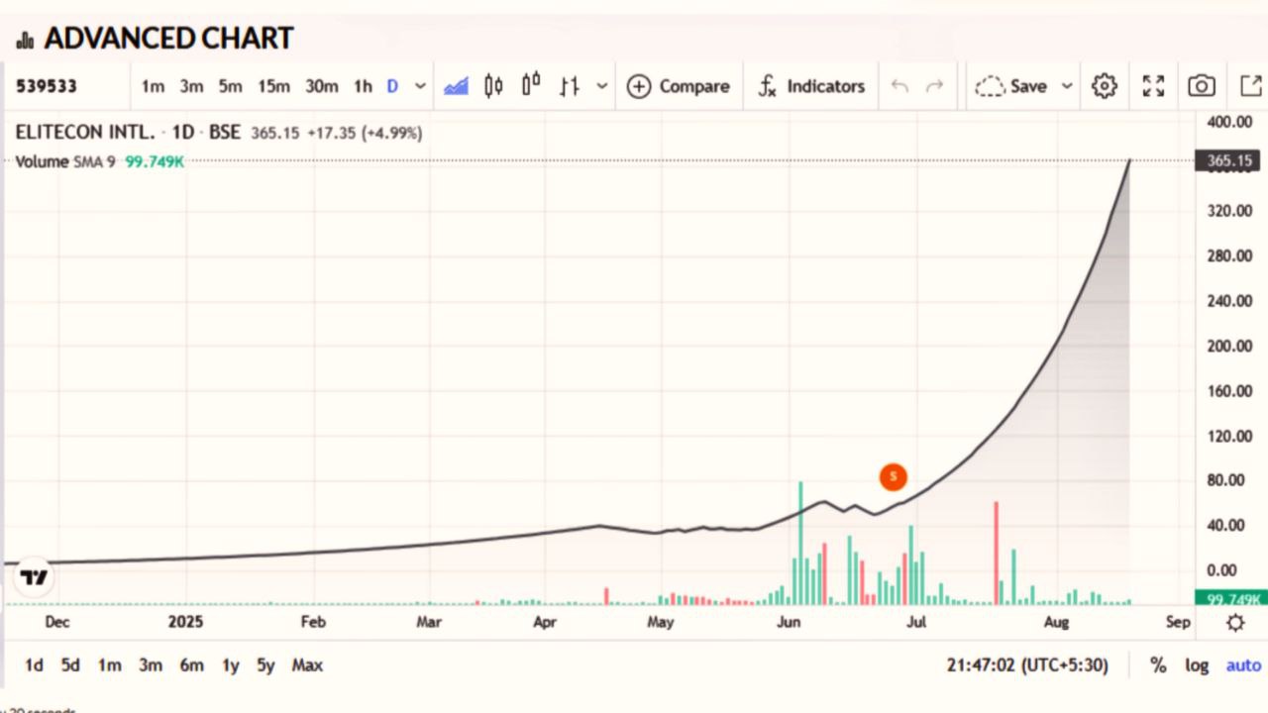This screenshot has width=1268, height=713.
Task: Open the Indicators panel
Action: [812, 86]
